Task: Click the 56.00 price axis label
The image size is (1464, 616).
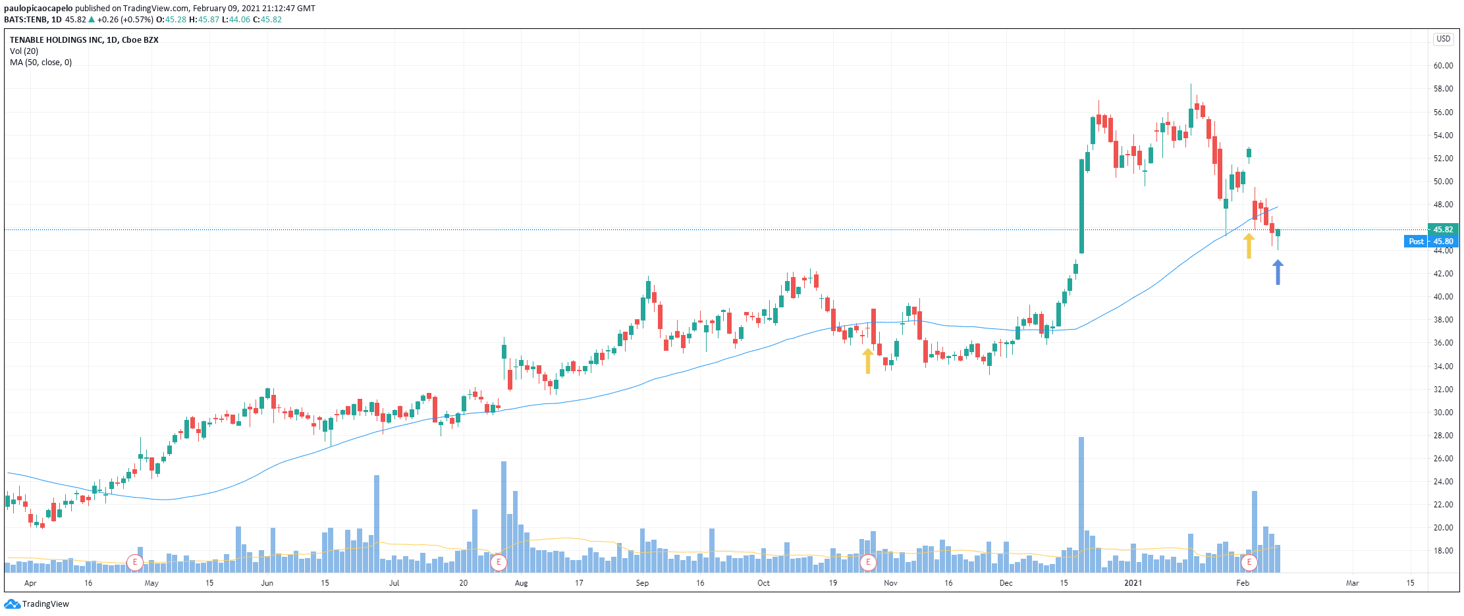Action: point(1443,113)
